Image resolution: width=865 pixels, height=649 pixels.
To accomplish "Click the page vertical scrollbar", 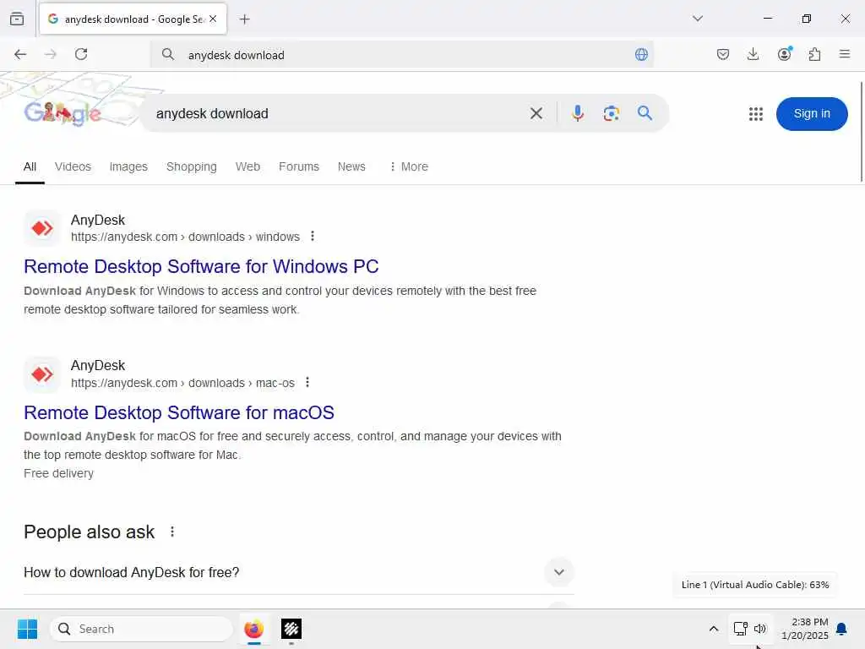I will (861, 131).
